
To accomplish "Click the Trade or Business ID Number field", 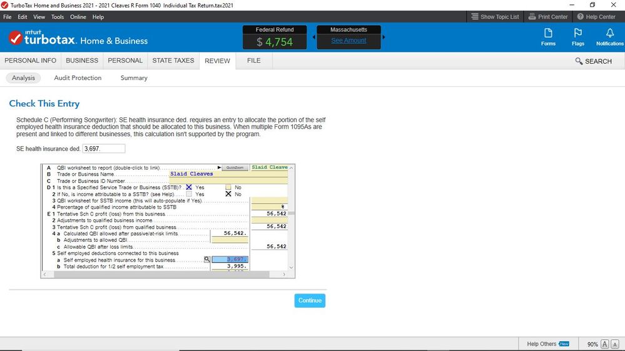I will (228, 180).
